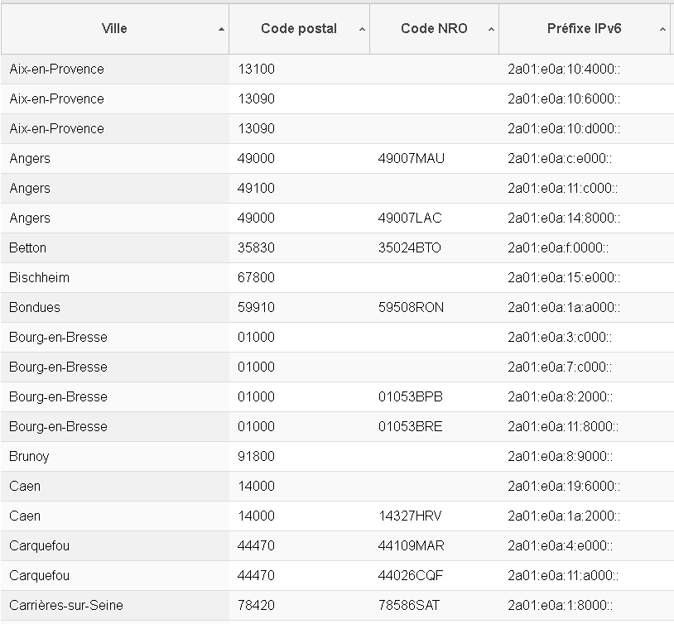Click NRO code 49007MAU
The height and width of the screenshot is (624, 674).
(412, 158)
